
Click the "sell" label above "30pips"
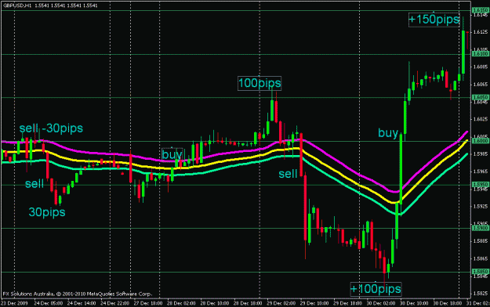click(34, 183)
